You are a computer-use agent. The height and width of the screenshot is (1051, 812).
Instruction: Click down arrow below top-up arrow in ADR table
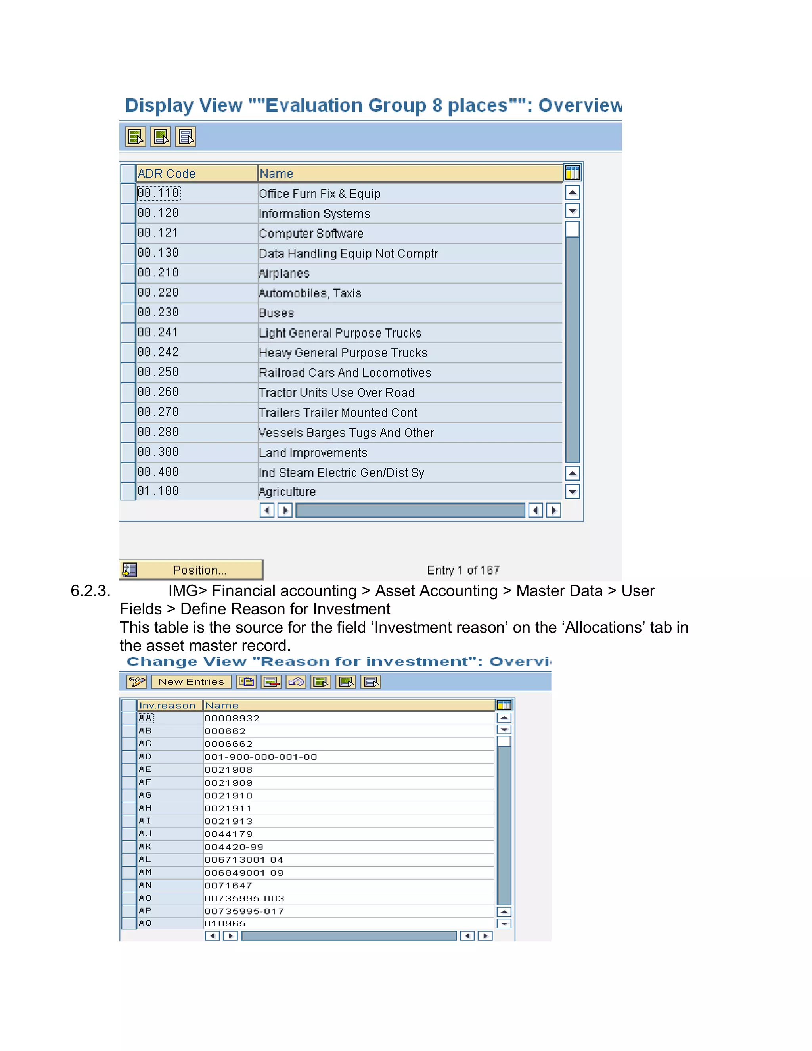(x=573, y=211)
